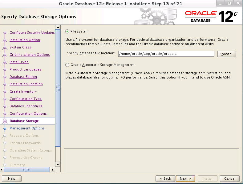The image size is (243, 184).
Task: Click step bullet beside Database Storage
Action: (x=5, y=121)
